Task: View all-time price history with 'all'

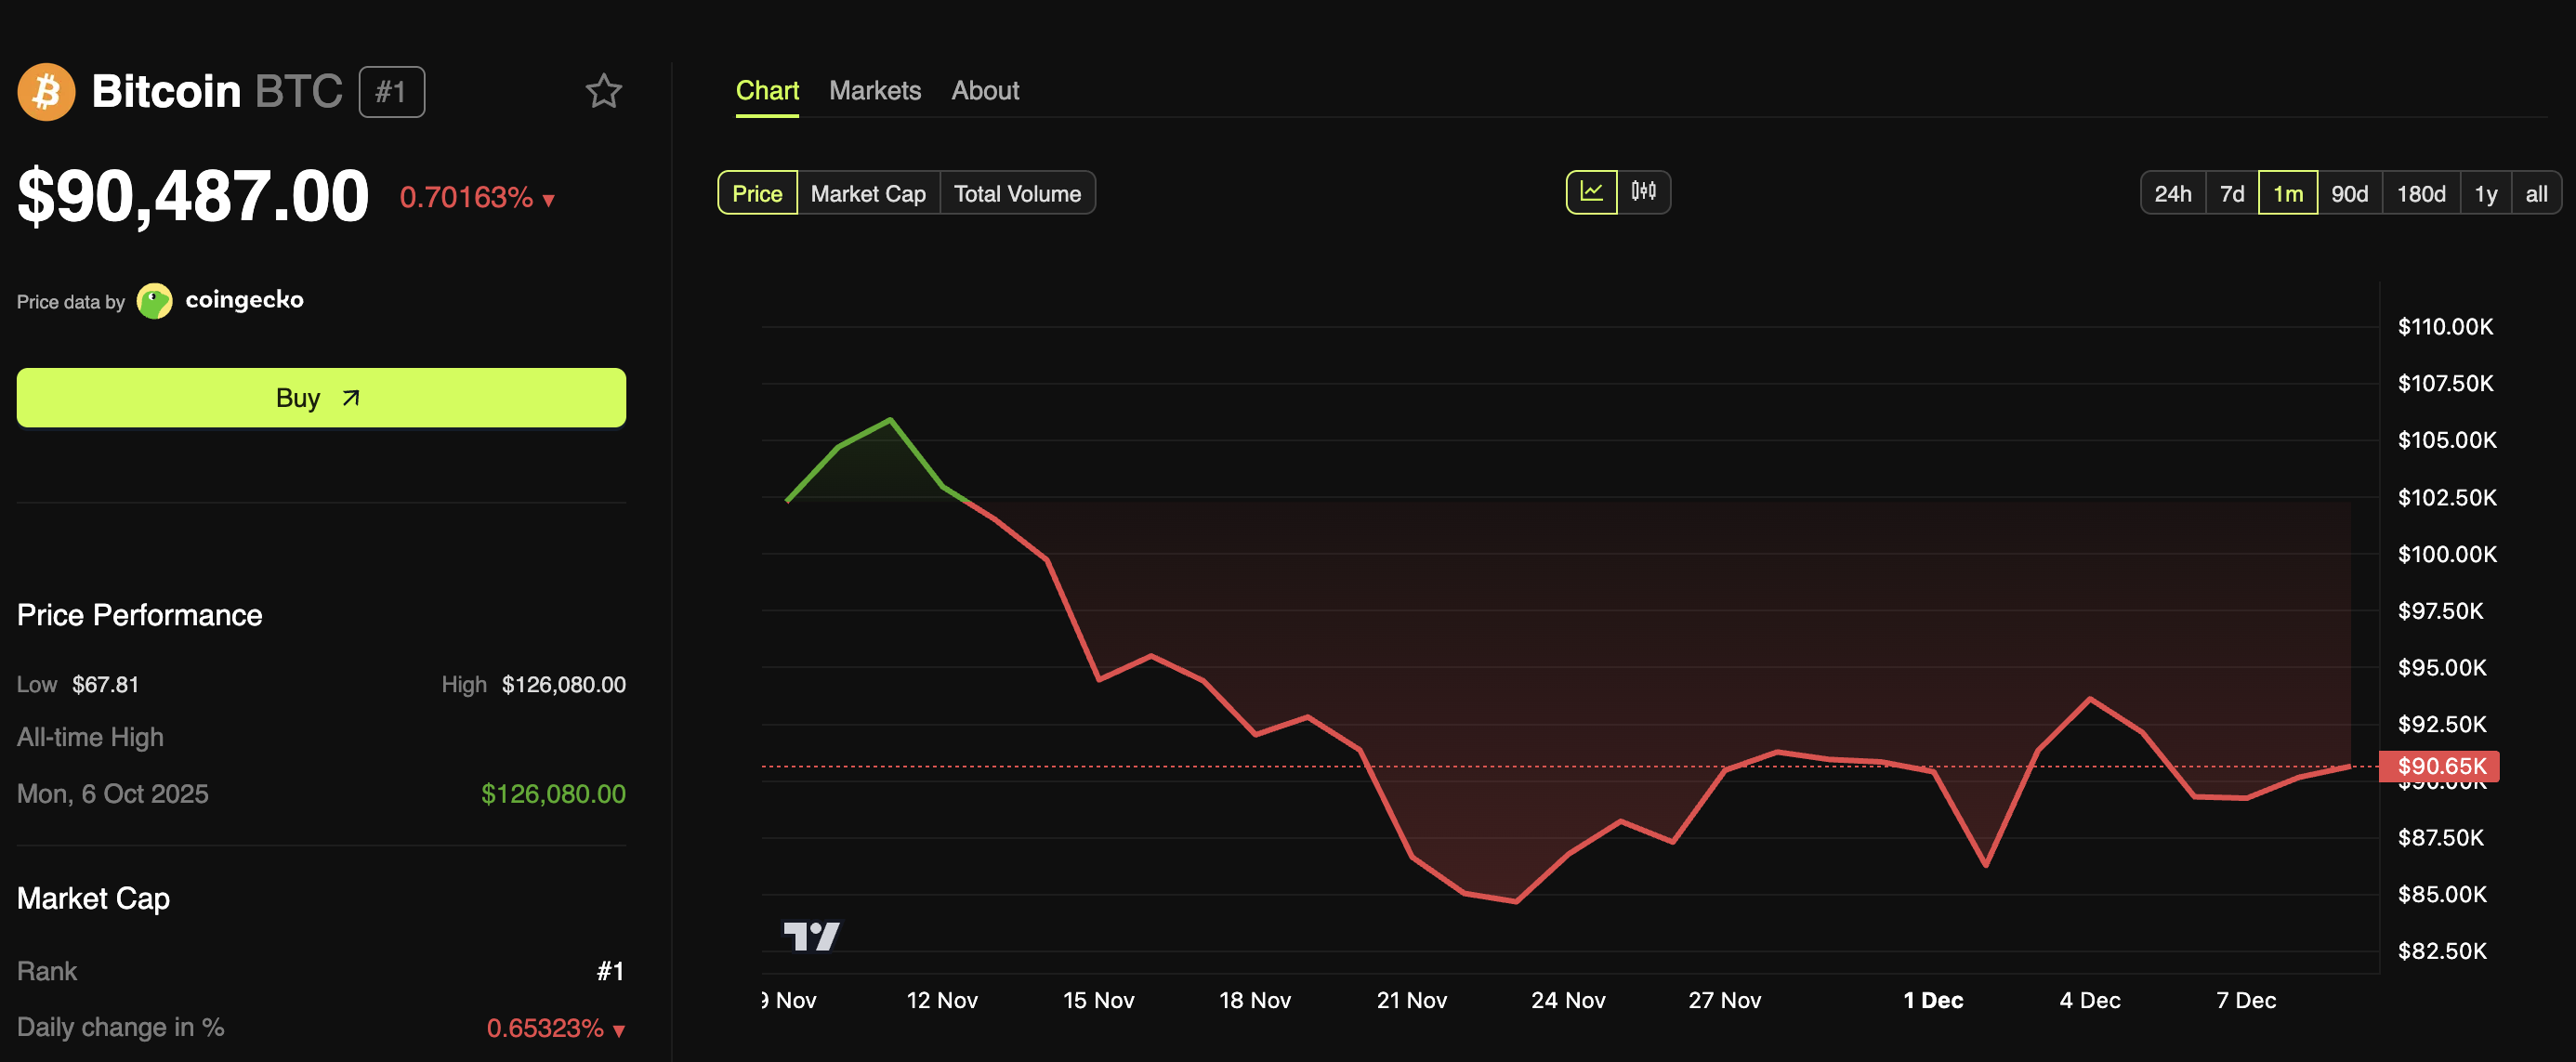Action: click(2537, 193)
